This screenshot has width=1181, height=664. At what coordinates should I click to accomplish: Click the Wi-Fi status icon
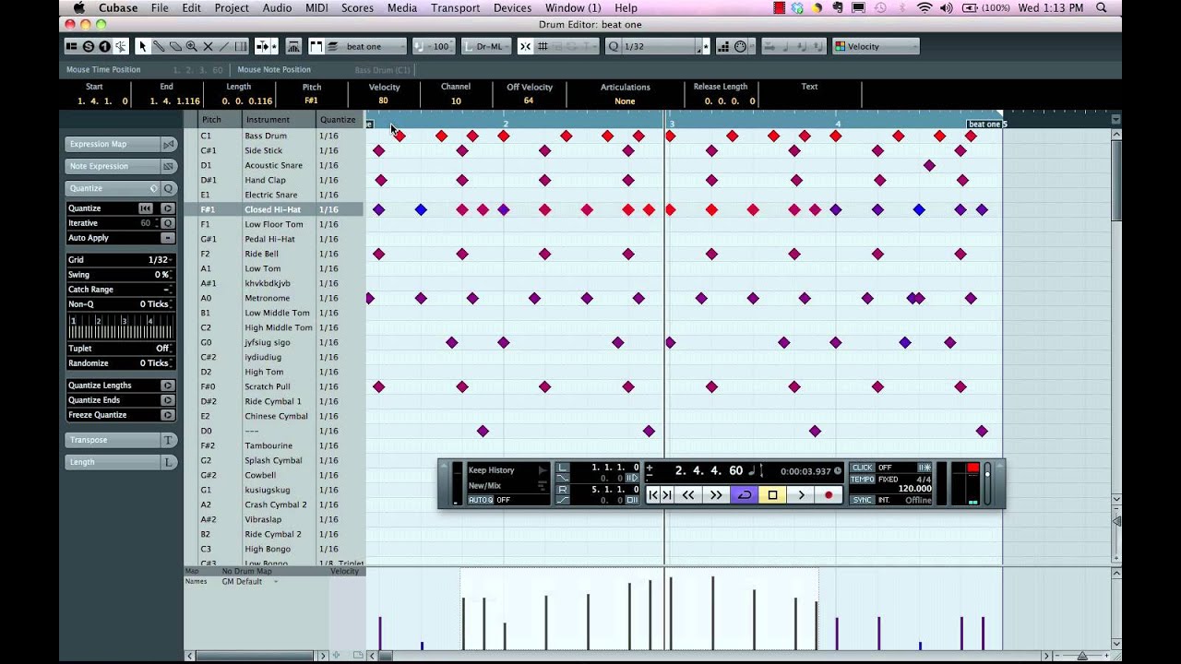[925, 8]
